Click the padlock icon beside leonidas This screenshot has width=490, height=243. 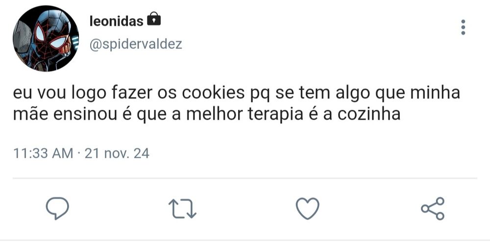153,19
